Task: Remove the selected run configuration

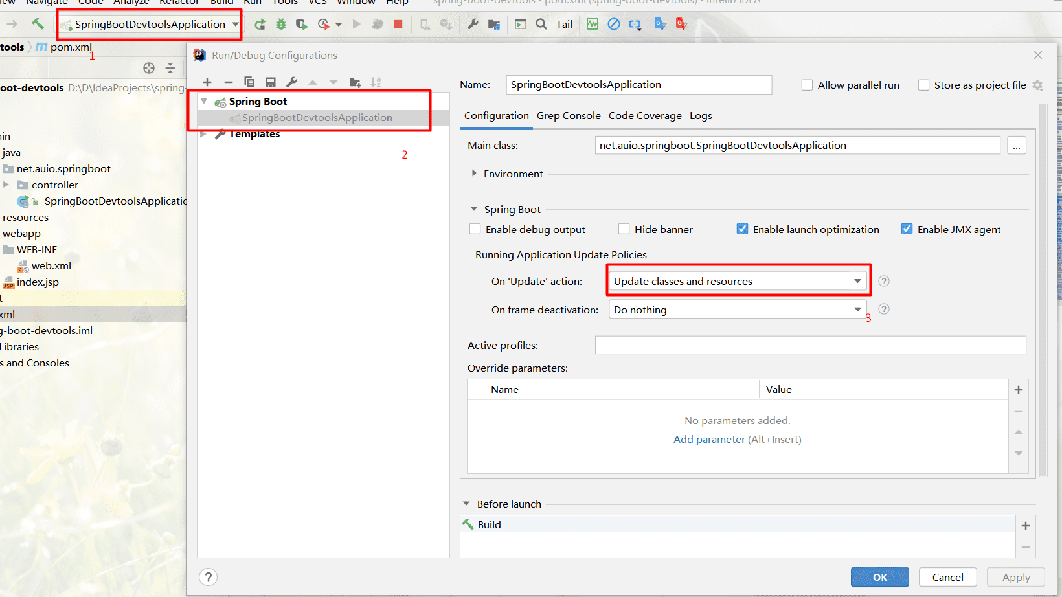Action: [x=228, y=82]
